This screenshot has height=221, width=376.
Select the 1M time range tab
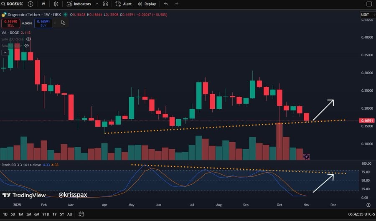click(x=20, y=214)
